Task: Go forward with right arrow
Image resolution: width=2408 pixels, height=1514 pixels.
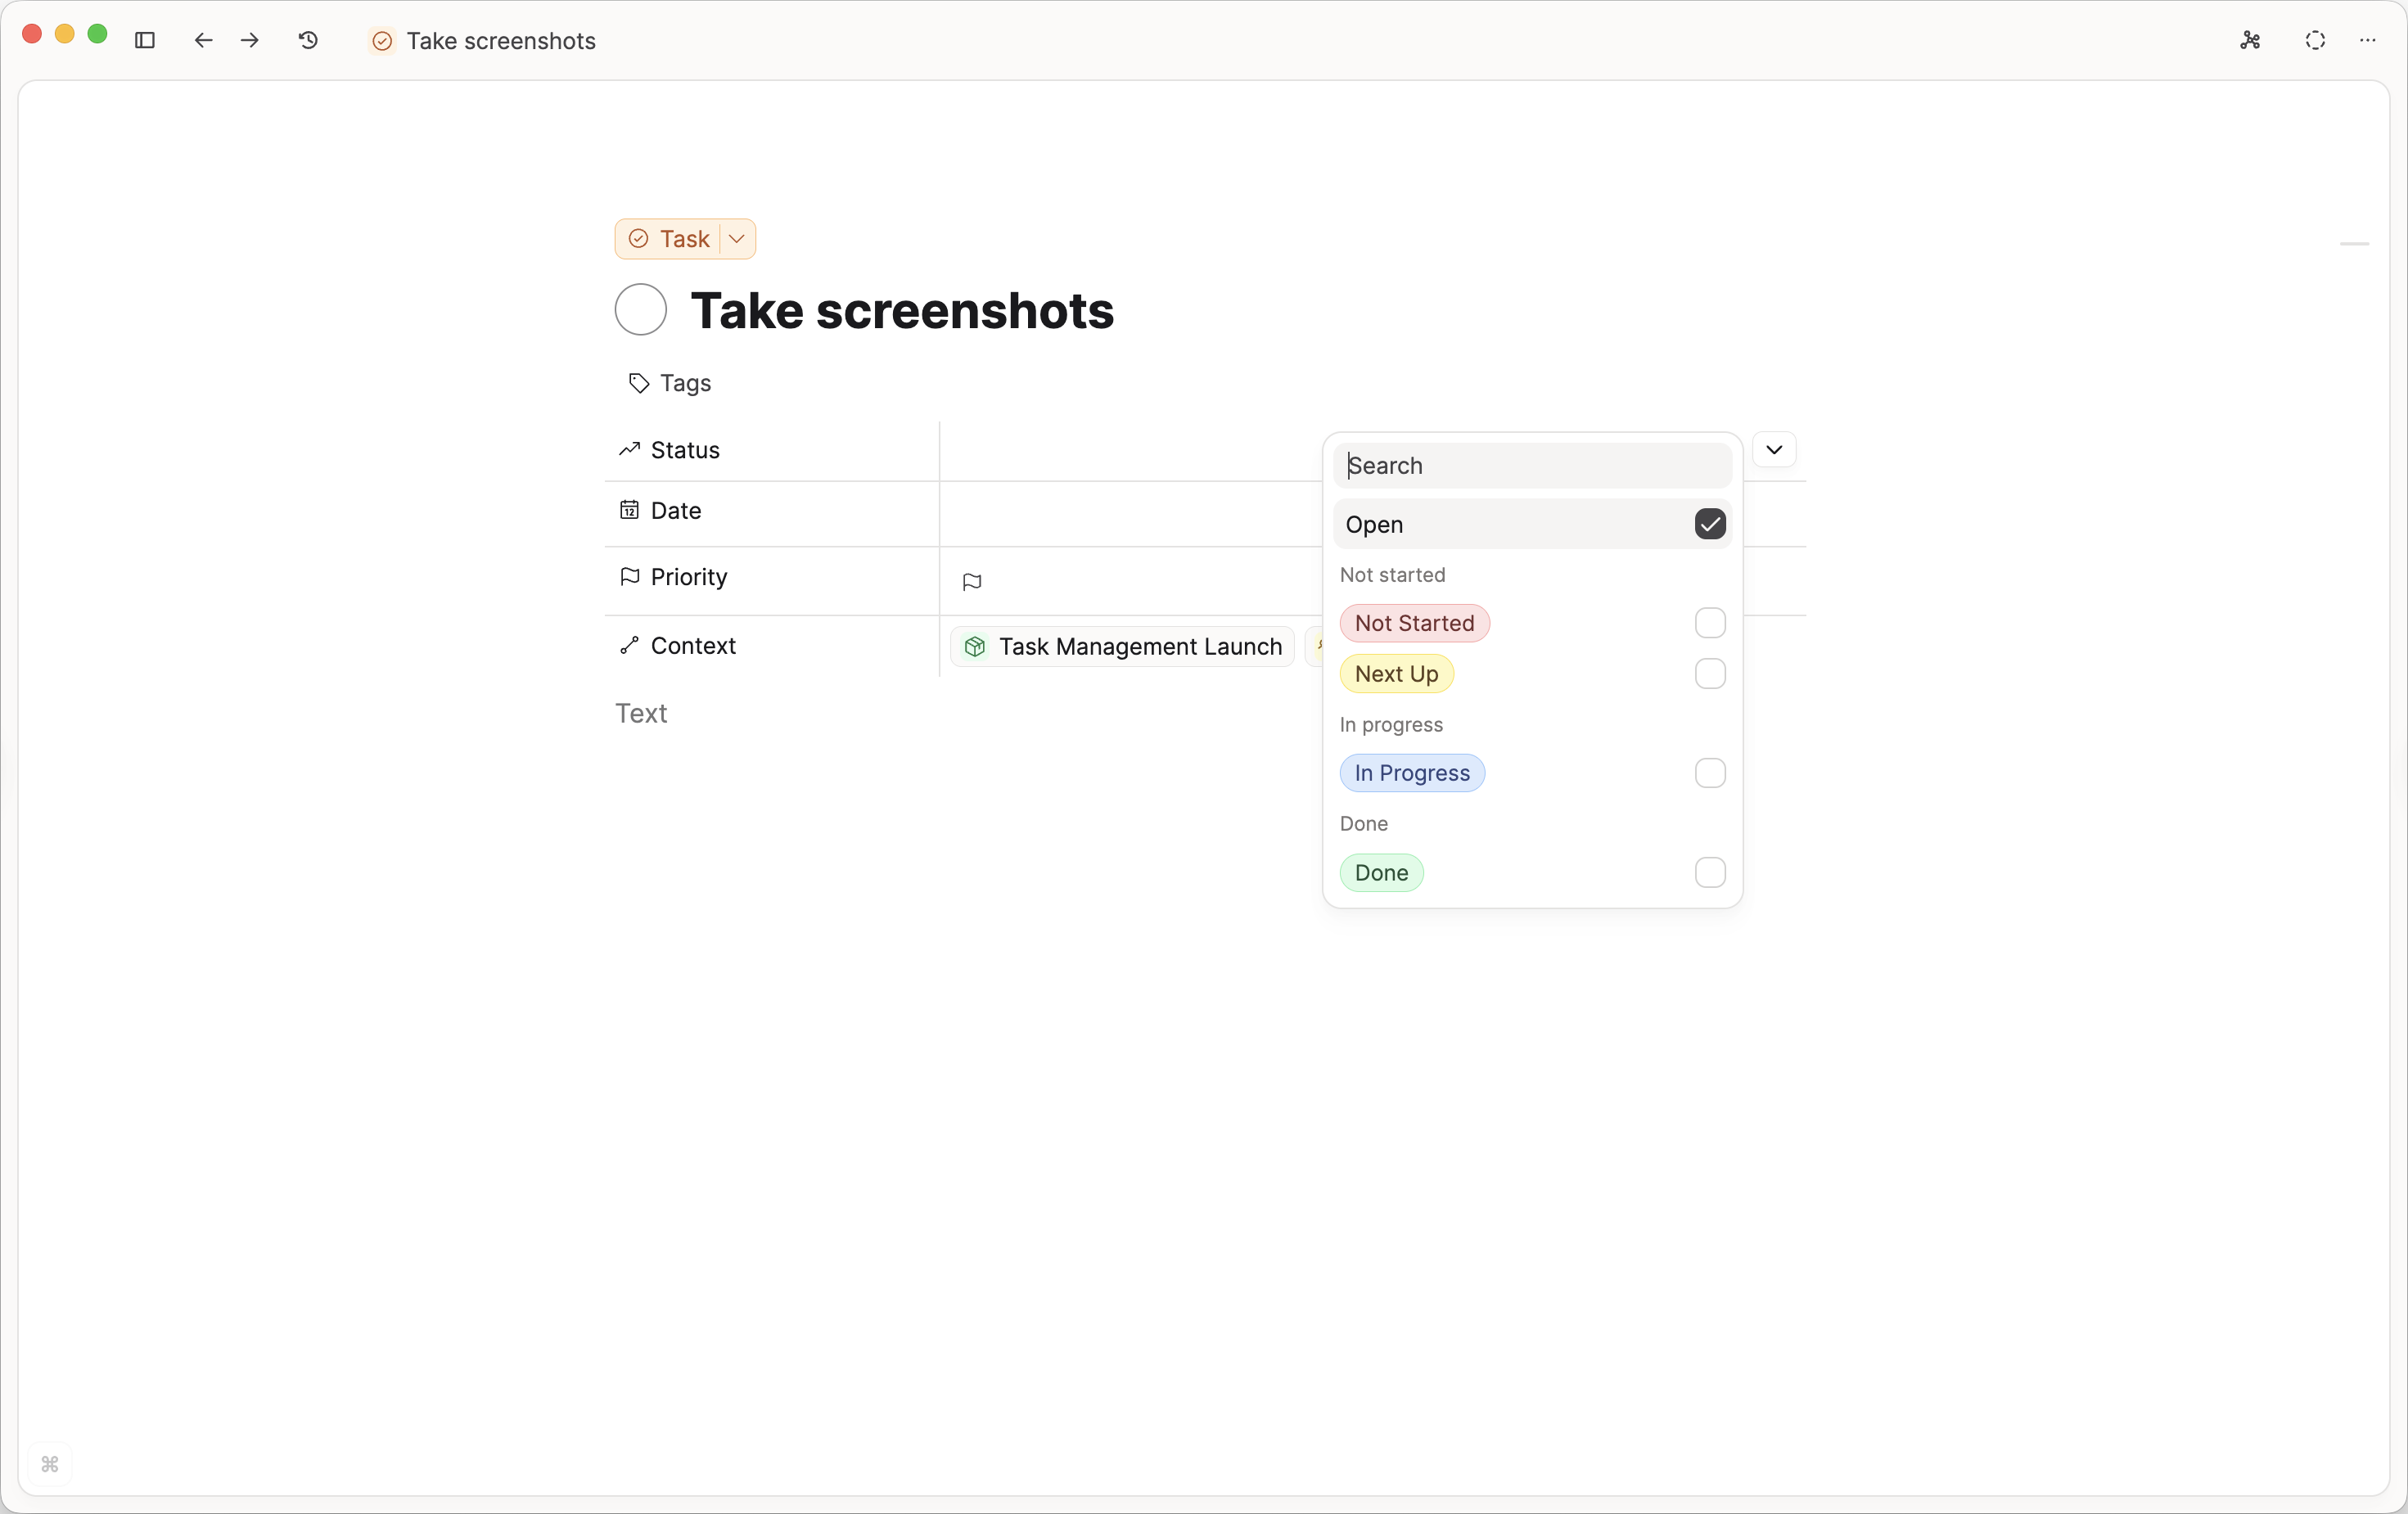Action: [250, 40]
